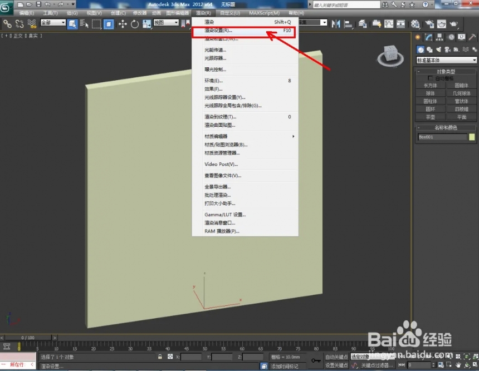Switch to the Create command panel tab
The image size is (479, 371).
click(418, 37)
